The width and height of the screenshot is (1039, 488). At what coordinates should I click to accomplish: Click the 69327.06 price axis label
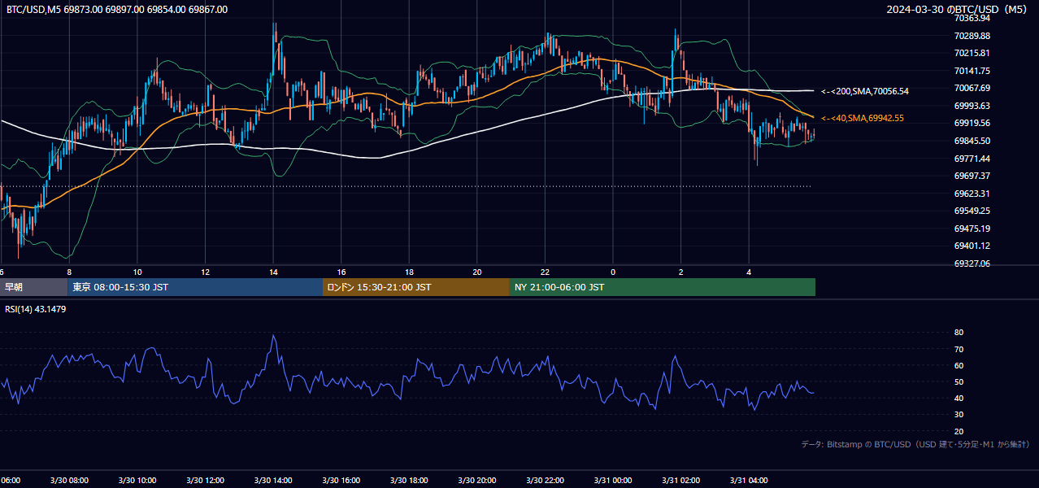pos(972,264)
